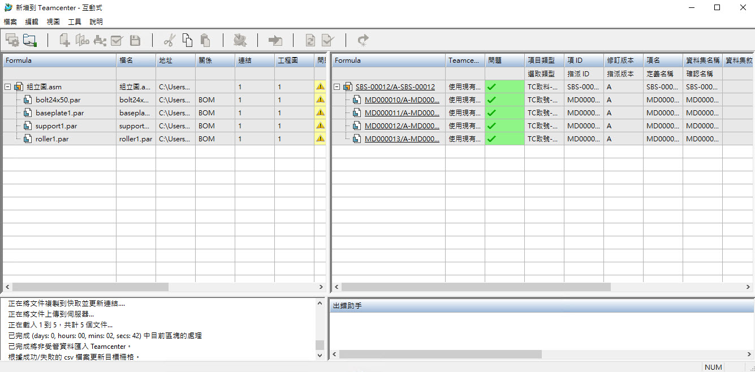
Task: Click the warning icon in the baseplate1.par row
Action: coord(320,113)
